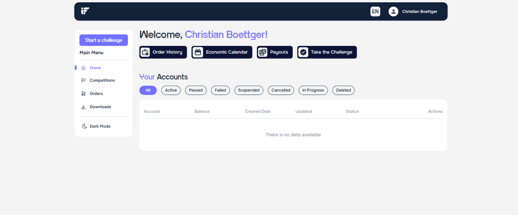The height and width of the screenshot is (215, 518).
Task: Filter accounts by Passed
Action: coord(196,90)
